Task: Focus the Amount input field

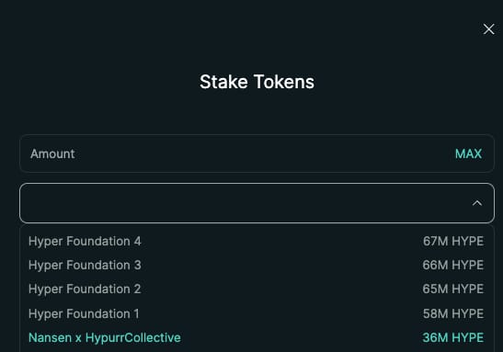Action: 257,153
